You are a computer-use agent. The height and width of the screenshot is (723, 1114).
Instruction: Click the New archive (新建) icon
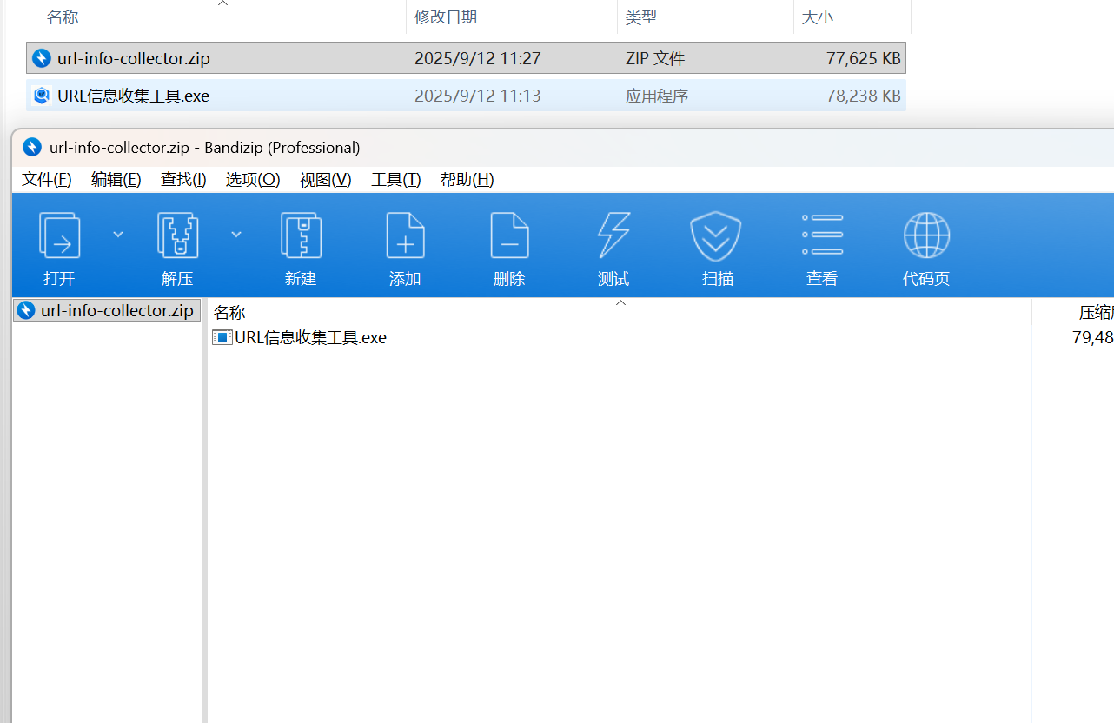pos(301,236)
